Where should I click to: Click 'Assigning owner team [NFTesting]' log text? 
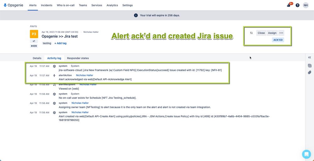79,107
